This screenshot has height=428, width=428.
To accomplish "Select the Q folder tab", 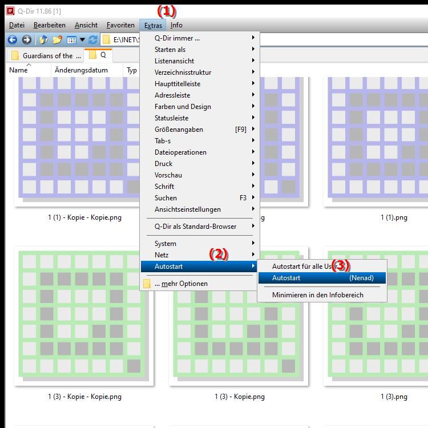I will pos(98,55).
